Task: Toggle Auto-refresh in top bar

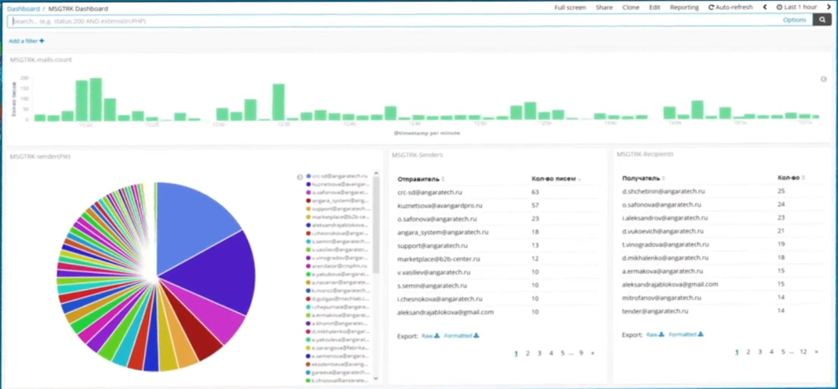Action: (x=730, y=8)
